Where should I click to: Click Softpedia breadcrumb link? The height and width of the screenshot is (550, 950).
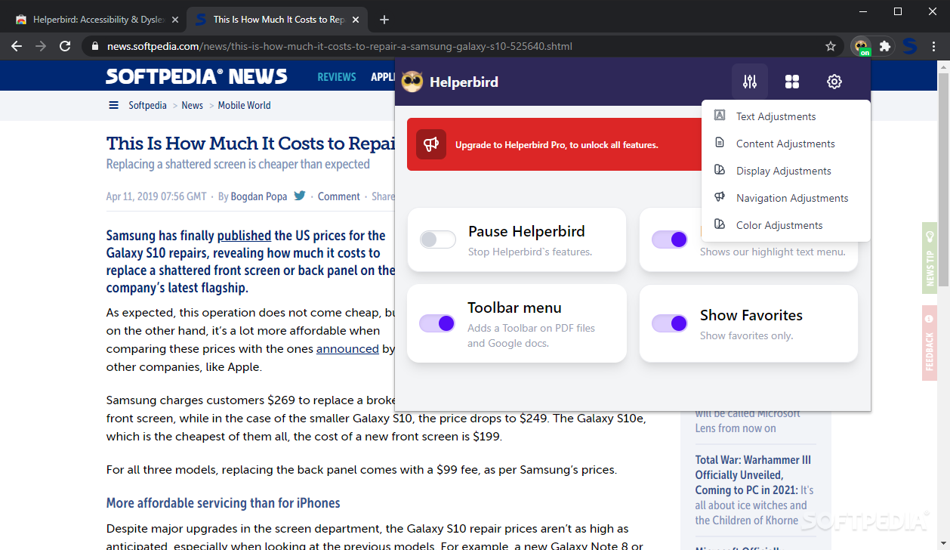(x=147, y=105)
